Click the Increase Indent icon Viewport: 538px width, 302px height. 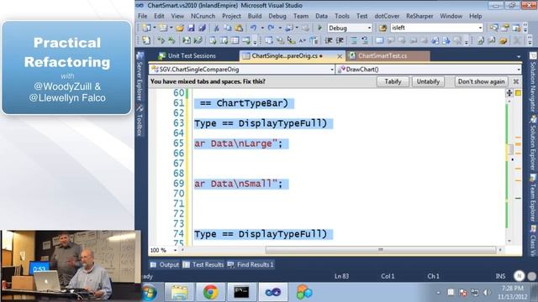click(x=340, y=41)
